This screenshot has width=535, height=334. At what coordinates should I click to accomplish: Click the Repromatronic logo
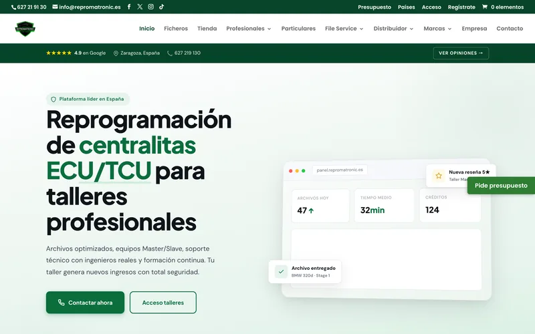tap(25, 29)
